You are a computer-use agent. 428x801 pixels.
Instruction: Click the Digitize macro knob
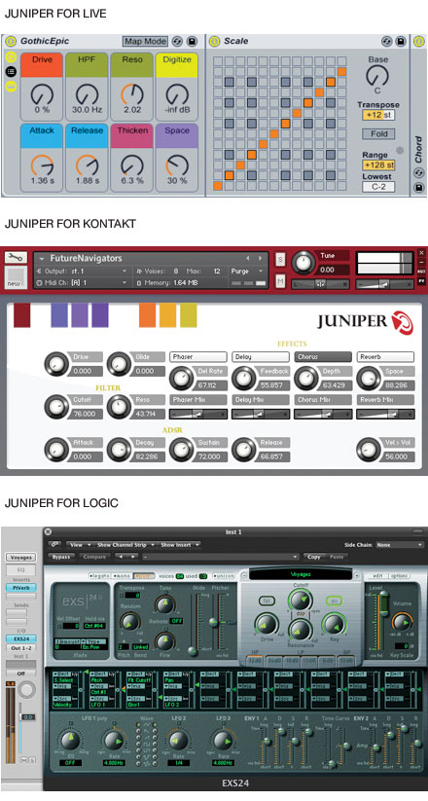pyautogui.click(x=177, y=95)
